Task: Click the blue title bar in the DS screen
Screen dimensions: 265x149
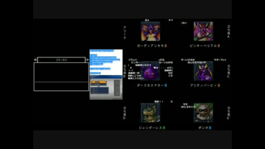Action: pos(106,77)
